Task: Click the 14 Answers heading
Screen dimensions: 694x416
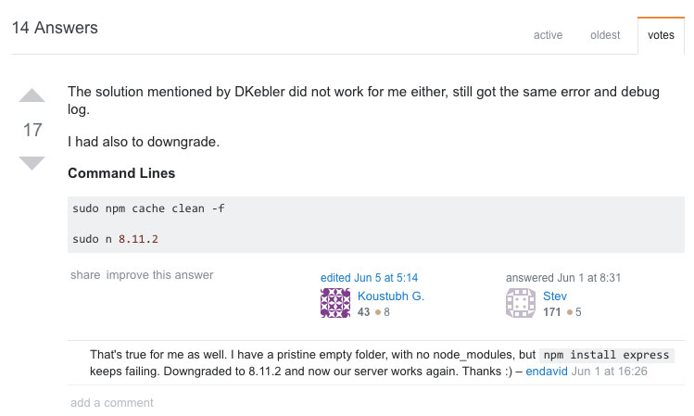Action: coord(55,28)
